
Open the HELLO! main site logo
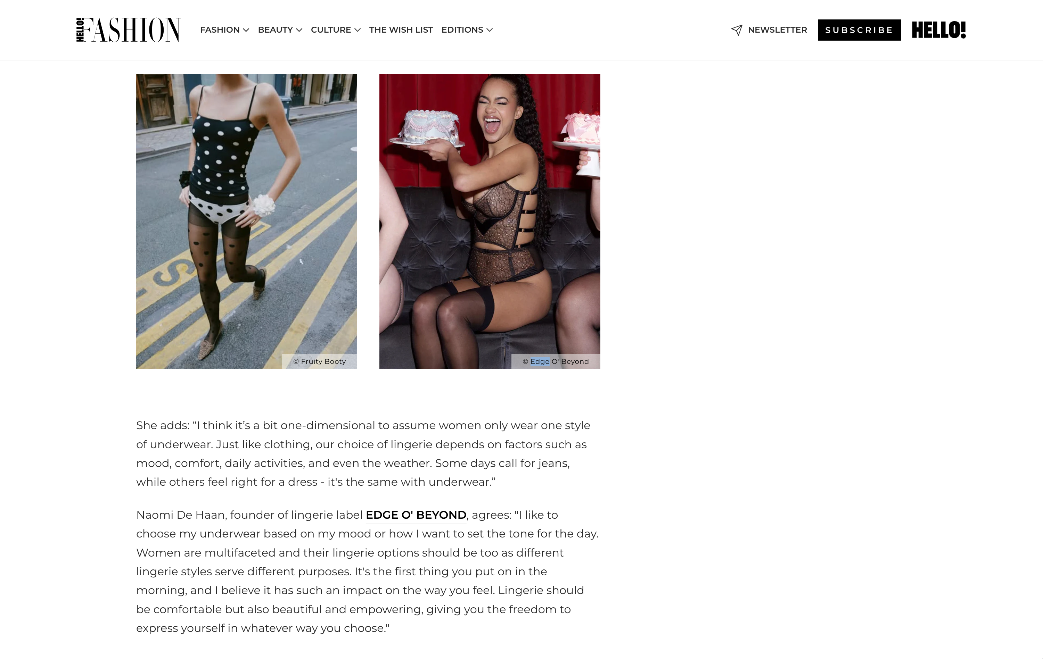click(x=939, y=30)
